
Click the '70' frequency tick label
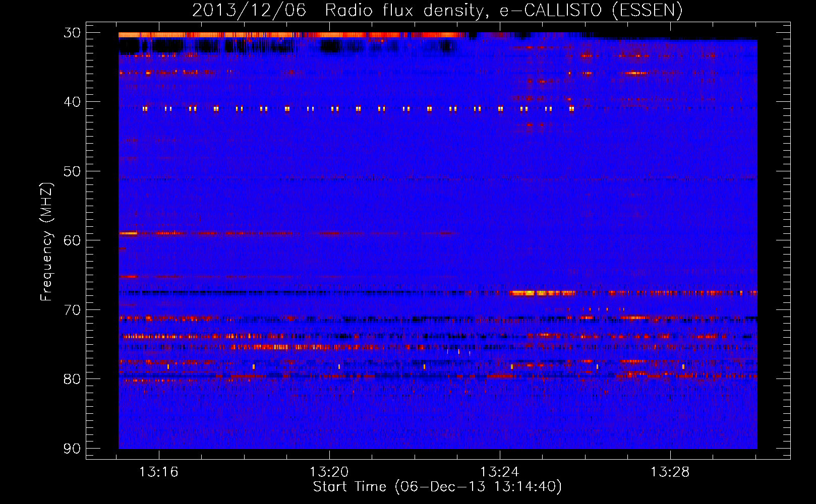[72, 309]
